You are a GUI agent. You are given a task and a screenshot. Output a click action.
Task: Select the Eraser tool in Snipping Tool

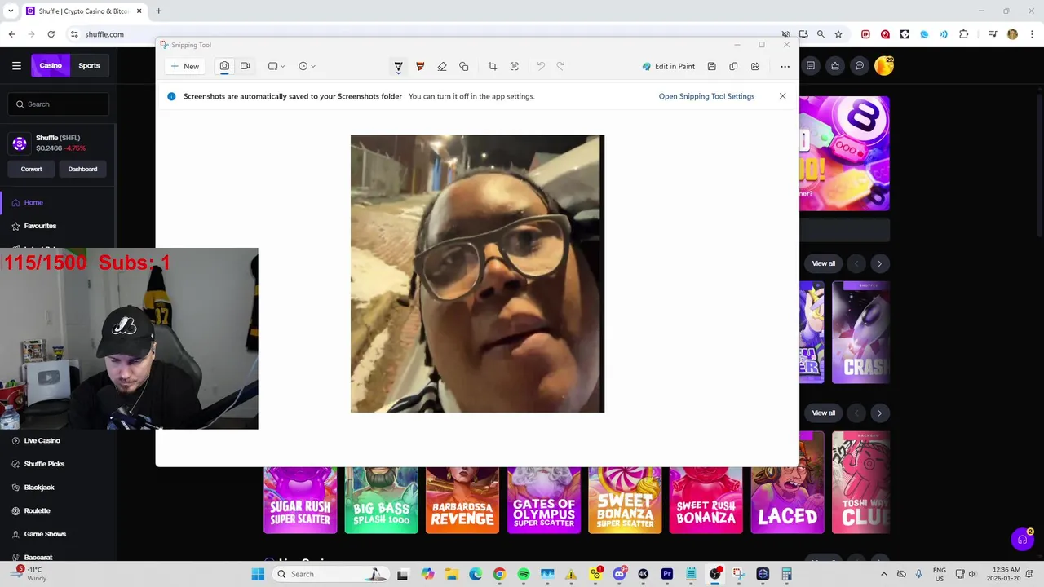pos(442,67)
